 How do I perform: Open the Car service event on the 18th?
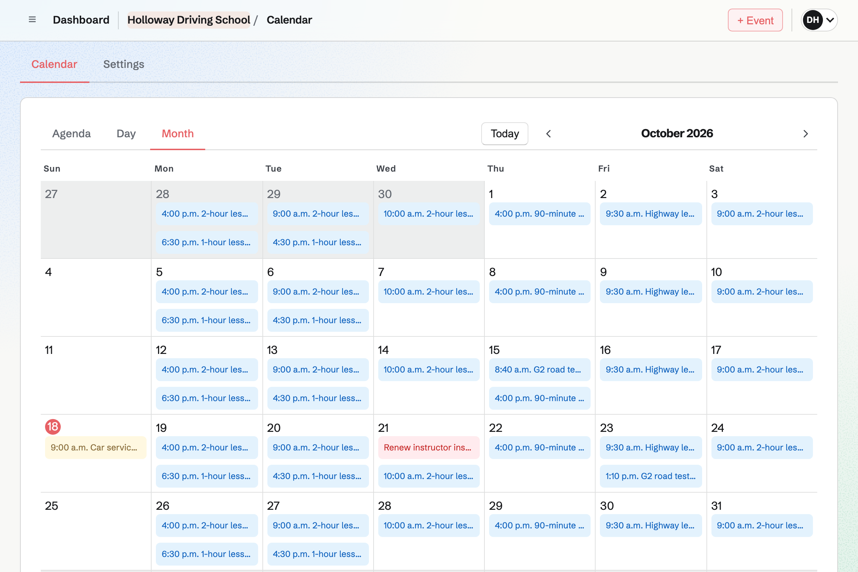95,448
